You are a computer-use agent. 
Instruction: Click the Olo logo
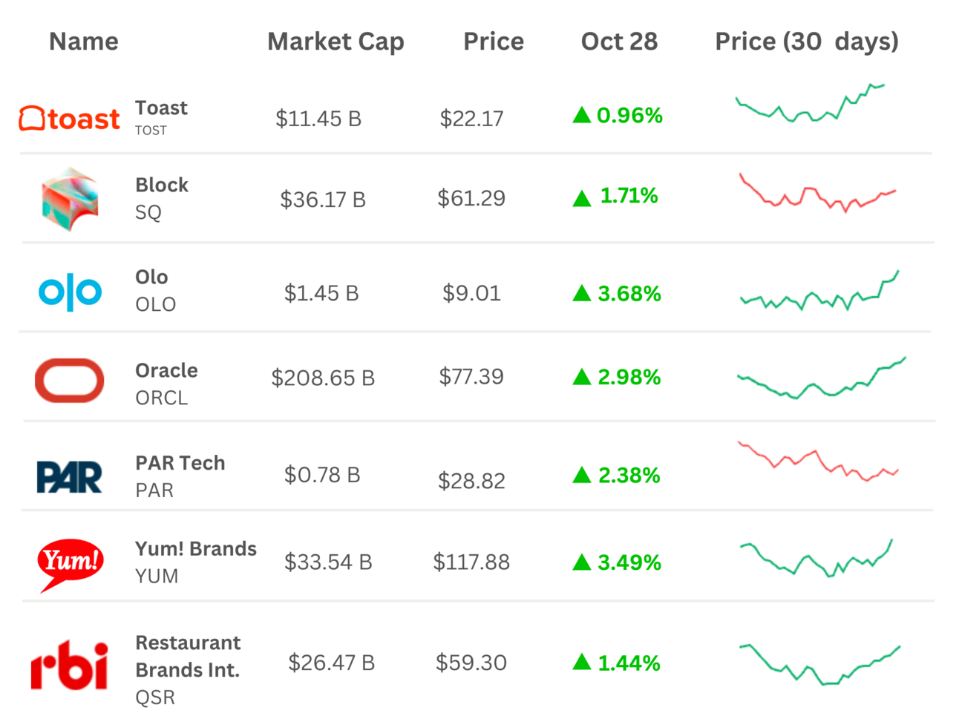70,292
